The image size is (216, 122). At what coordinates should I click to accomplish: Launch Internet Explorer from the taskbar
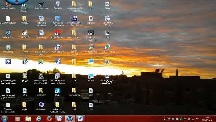pos(39,119)
